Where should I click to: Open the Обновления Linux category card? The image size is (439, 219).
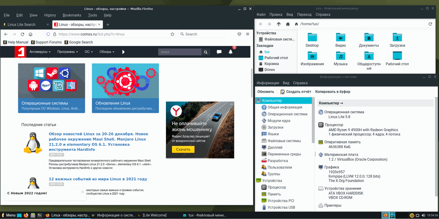tap(125, 88)
